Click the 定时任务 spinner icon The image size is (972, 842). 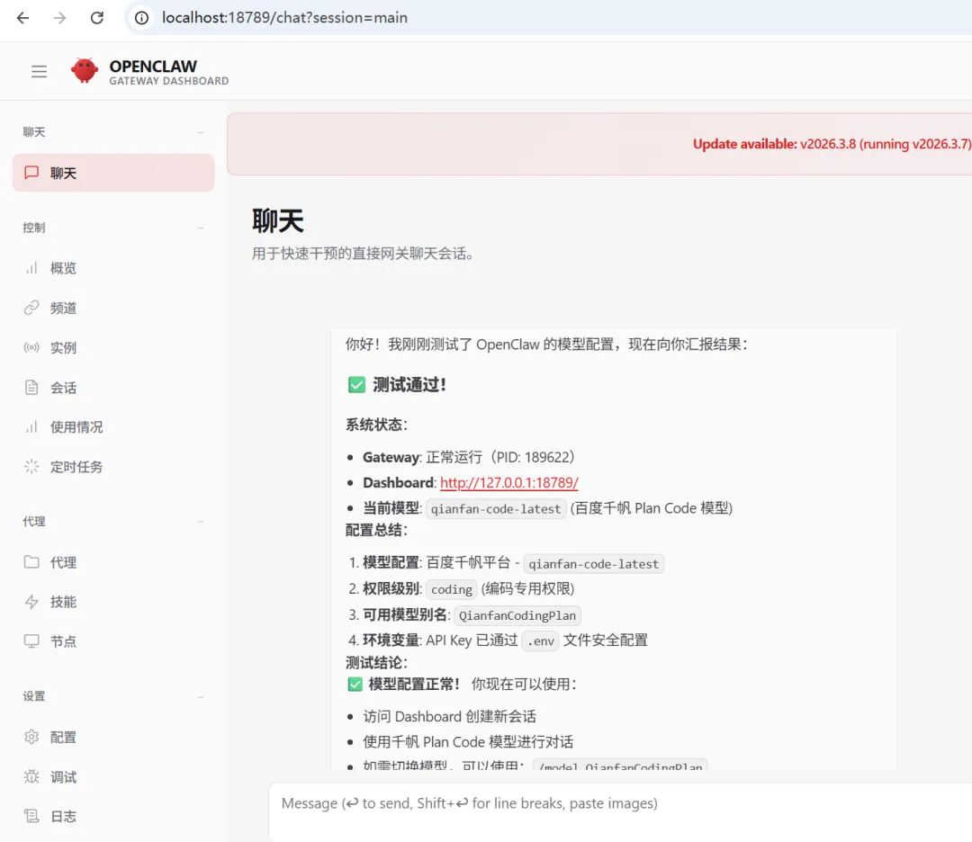[x=31, y=467]
